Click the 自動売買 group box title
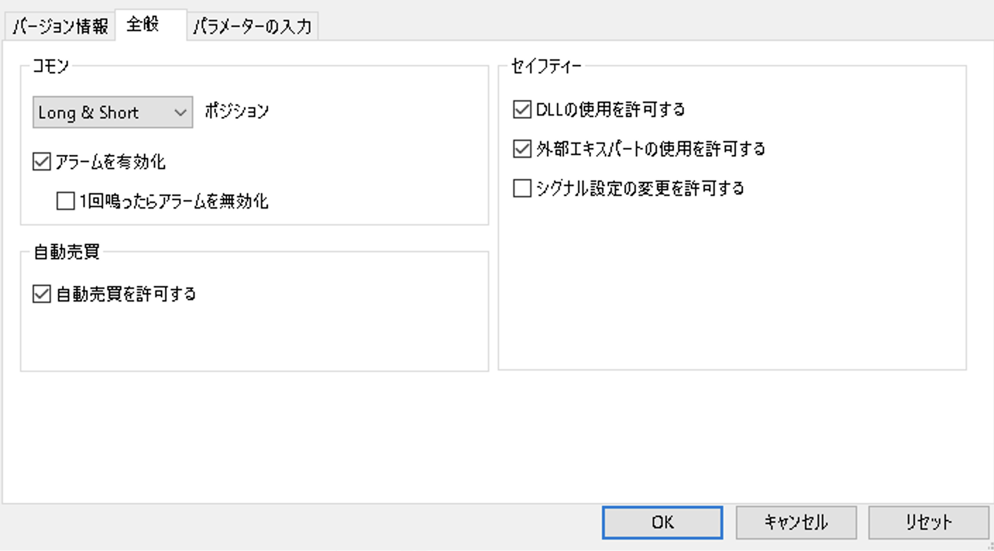Screen dimensions: 994x551 pyautogui.click(x=67, y=252)
